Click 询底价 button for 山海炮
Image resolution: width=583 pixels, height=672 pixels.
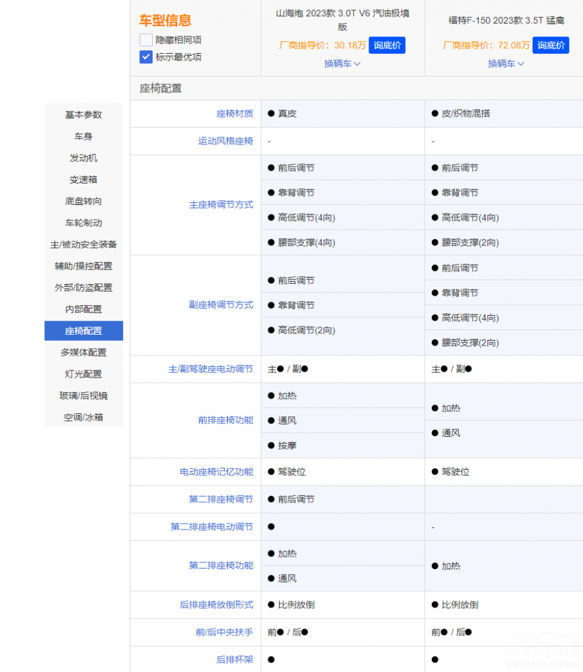coord(387,46)
